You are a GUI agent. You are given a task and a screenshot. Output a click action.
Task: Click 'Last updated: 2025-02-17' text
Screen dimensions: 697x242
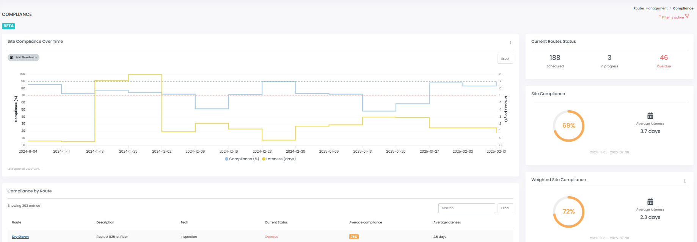[24, 169]
